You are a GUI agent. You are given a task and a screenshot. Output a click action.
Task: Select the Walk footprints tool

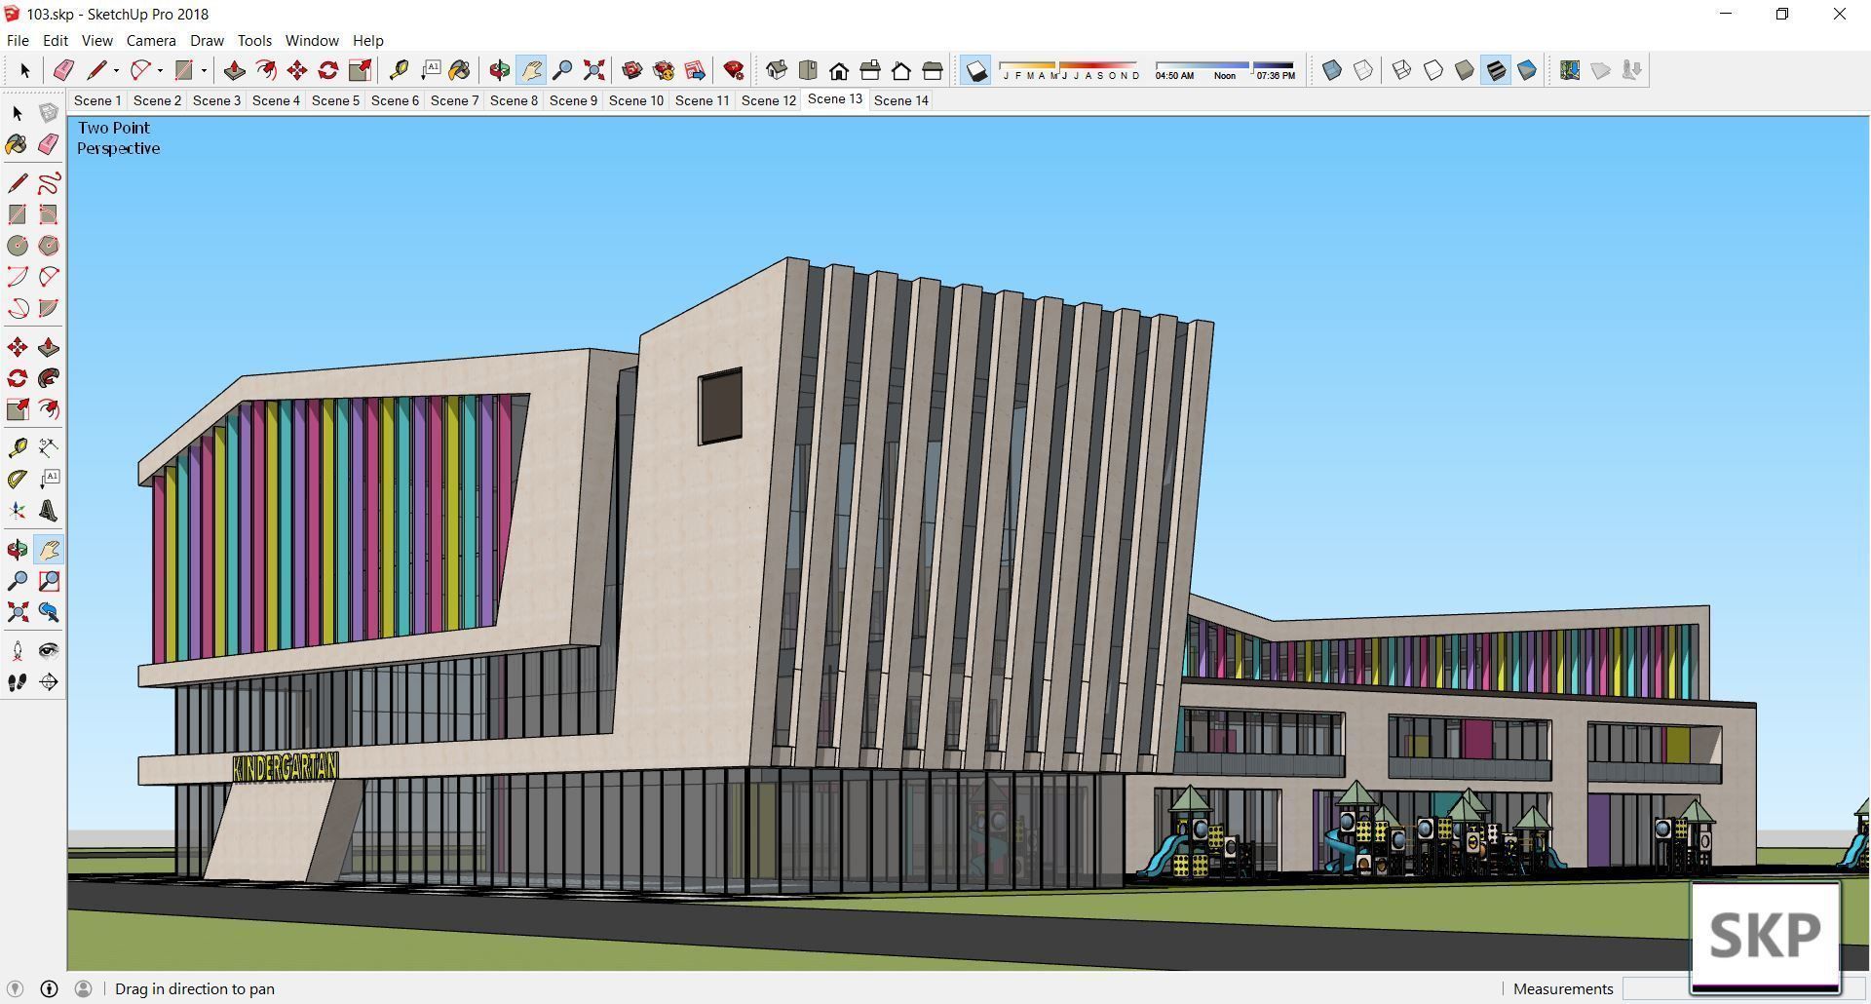tap(18, 682)
